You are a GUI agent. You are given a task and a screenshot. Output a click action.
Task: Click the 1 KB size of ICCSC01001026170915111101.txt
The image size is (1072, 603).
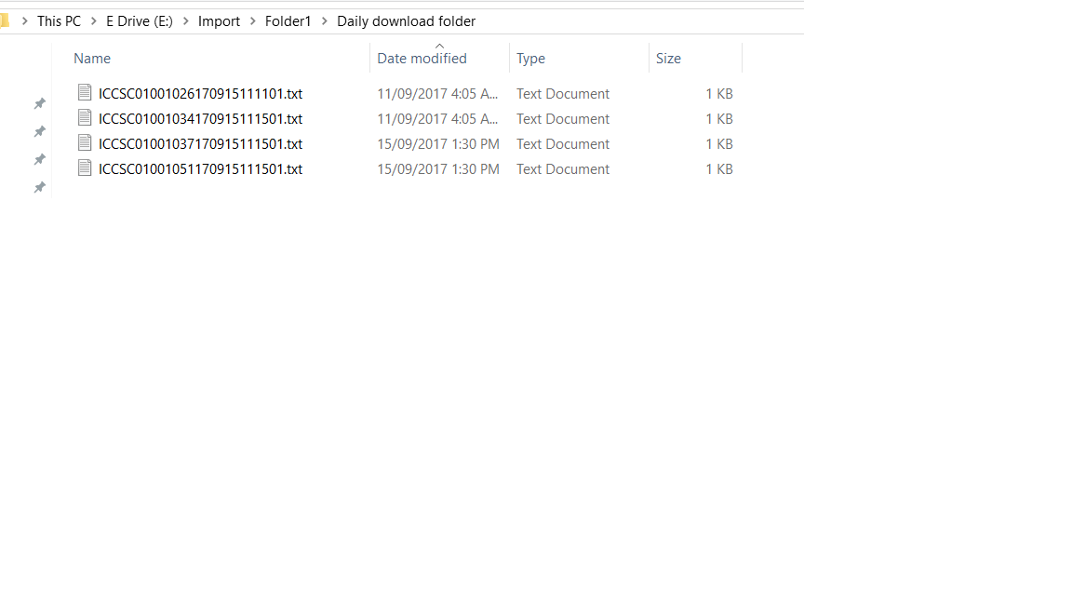click(x=719, y=94)
